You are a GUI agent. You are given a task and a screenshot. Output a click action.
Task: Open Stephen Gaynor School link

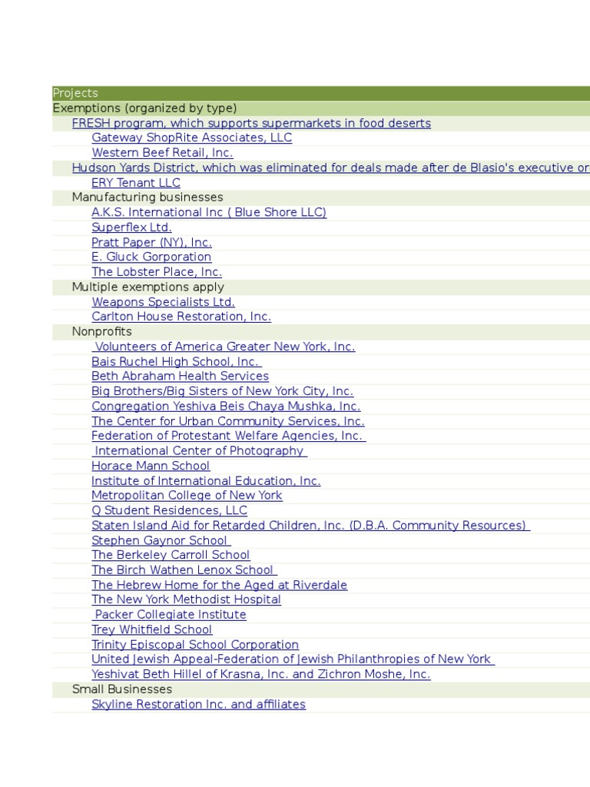(161, 542)
